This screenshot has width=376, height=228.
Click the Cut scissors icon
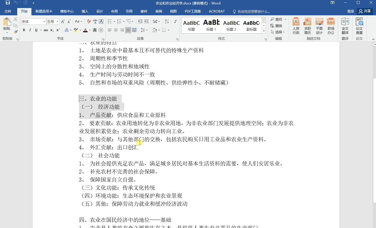pos(16,19)
